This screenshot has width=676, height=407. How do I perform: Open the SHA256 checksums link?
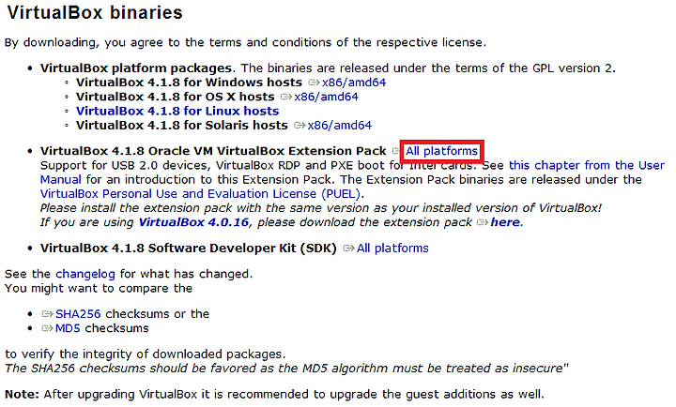coord(78,314)
